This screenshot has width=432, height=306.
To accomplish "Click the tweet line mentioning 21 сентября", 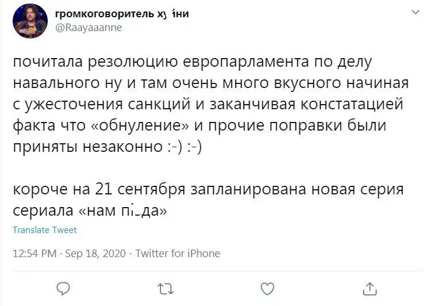I will (x=209, y=190).
